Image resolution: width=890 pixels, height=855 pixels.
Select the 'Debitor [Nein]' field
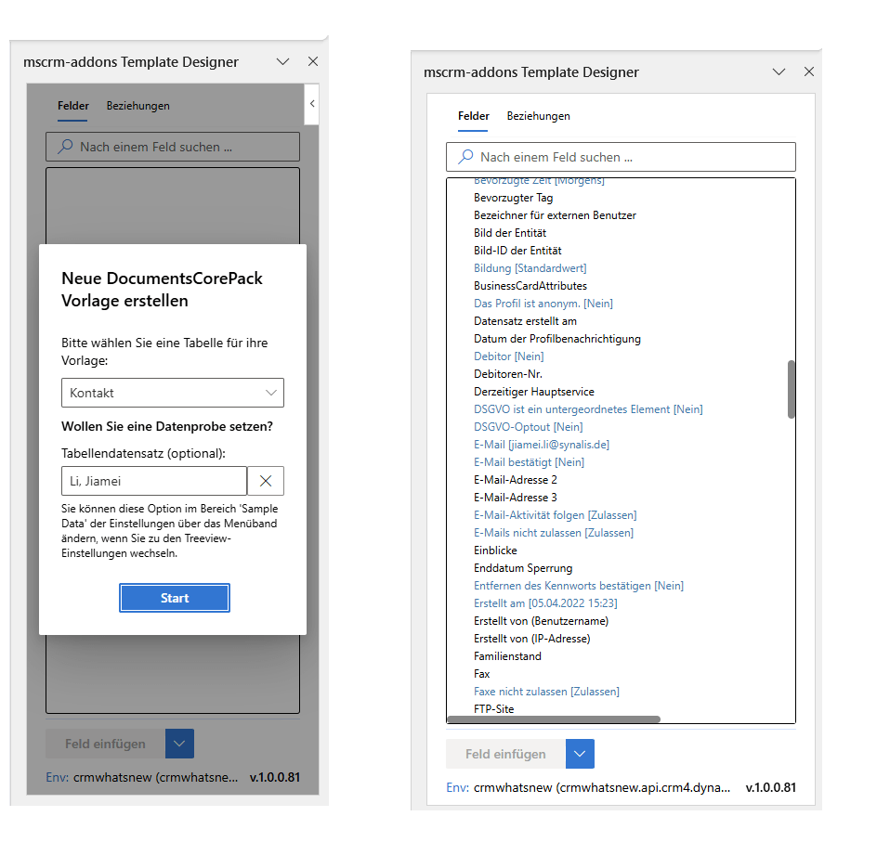[508, 356]
